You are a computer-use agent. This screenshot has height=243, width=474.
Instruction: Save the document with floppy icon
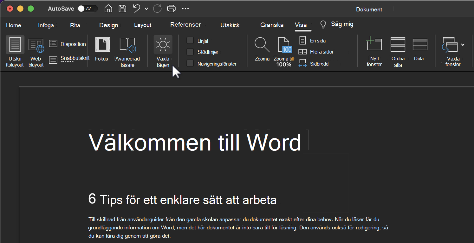click(122, 9)
